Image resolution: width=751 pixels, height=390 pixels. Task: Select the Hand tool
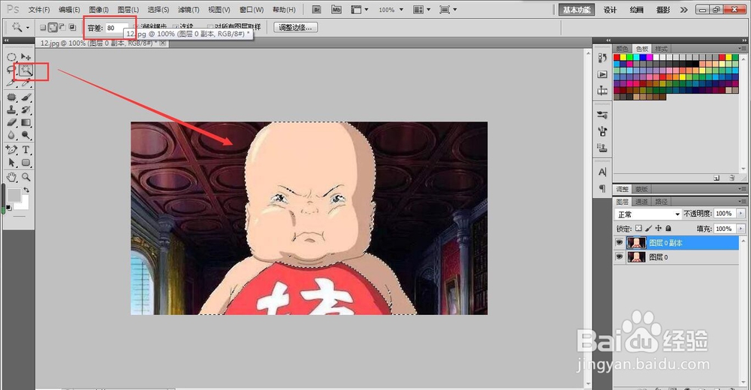(x=11, y=177)
